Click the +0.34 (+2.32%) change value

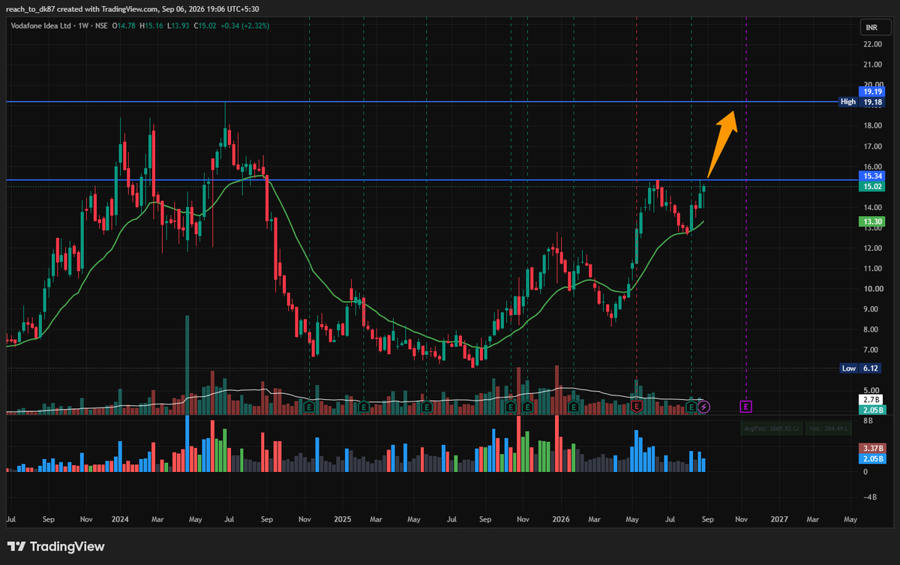click(245, 26)
